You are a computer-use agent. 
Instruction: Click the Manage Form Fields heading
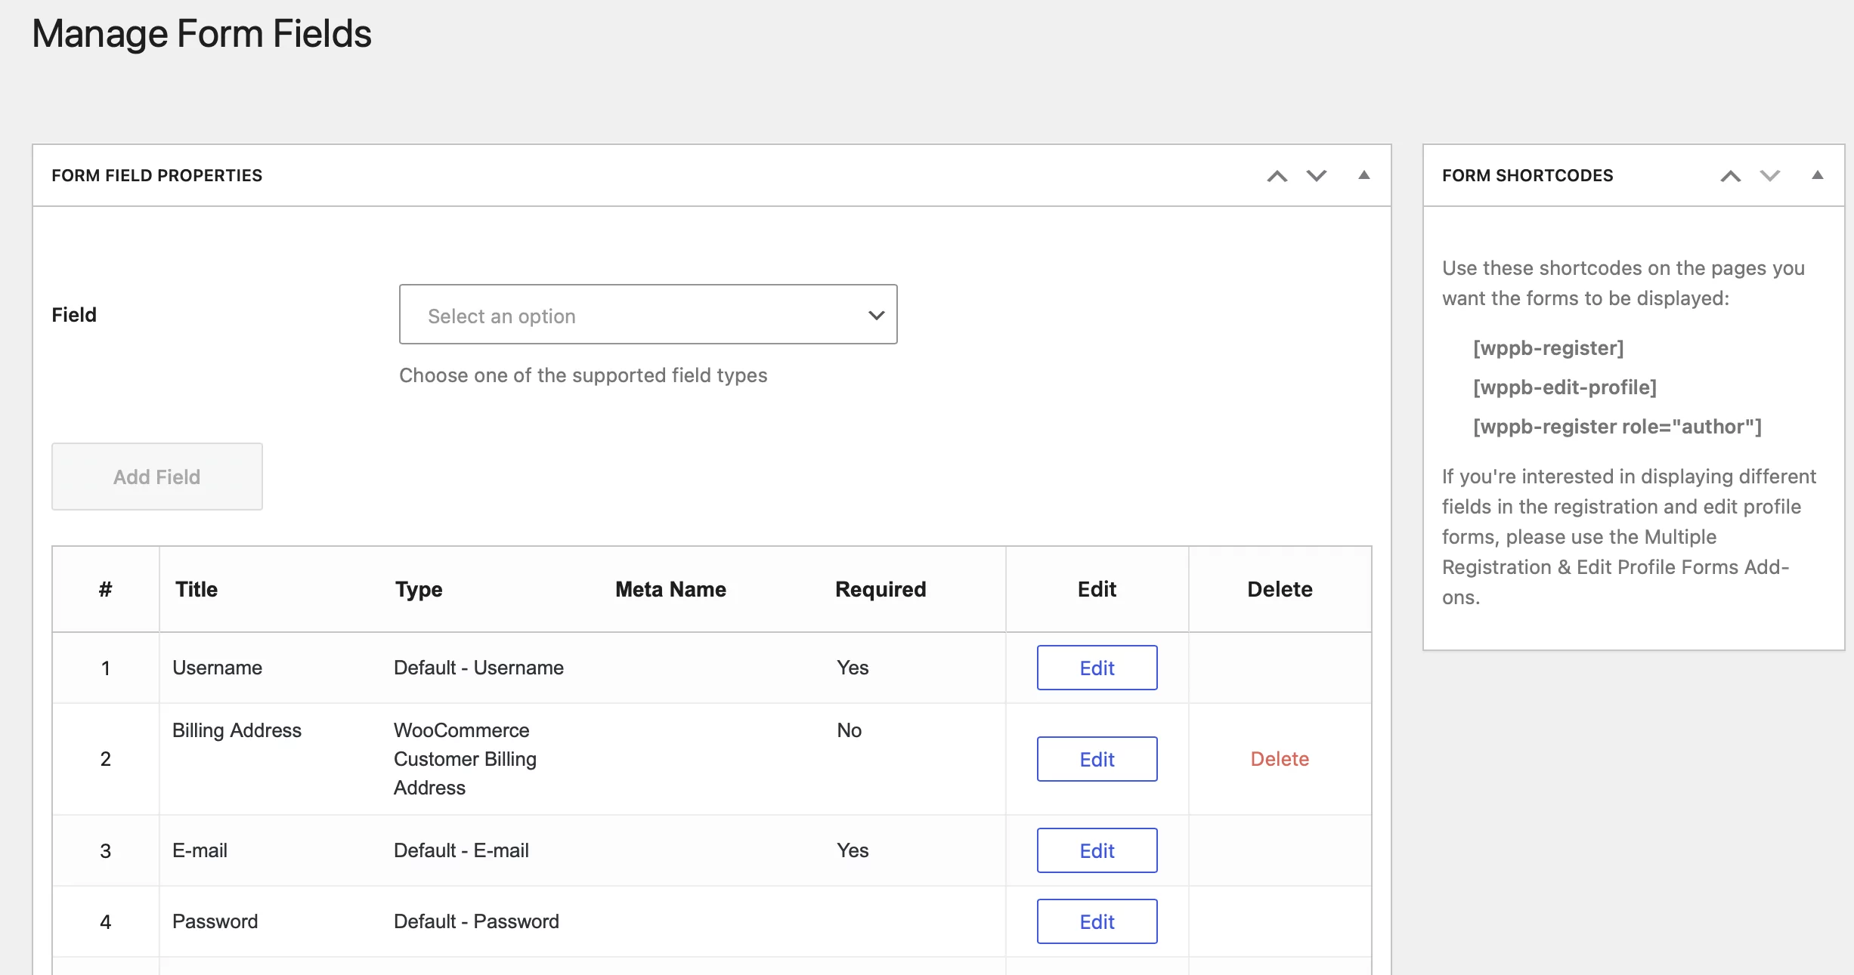[x=202, y=34]
